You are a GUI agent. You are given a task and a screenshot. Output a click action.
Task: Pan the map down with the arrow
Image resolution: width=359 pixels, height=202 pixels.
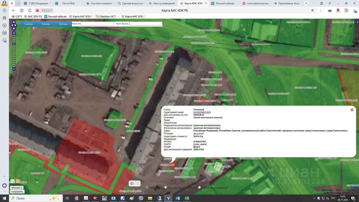click(x=14, y=28)
